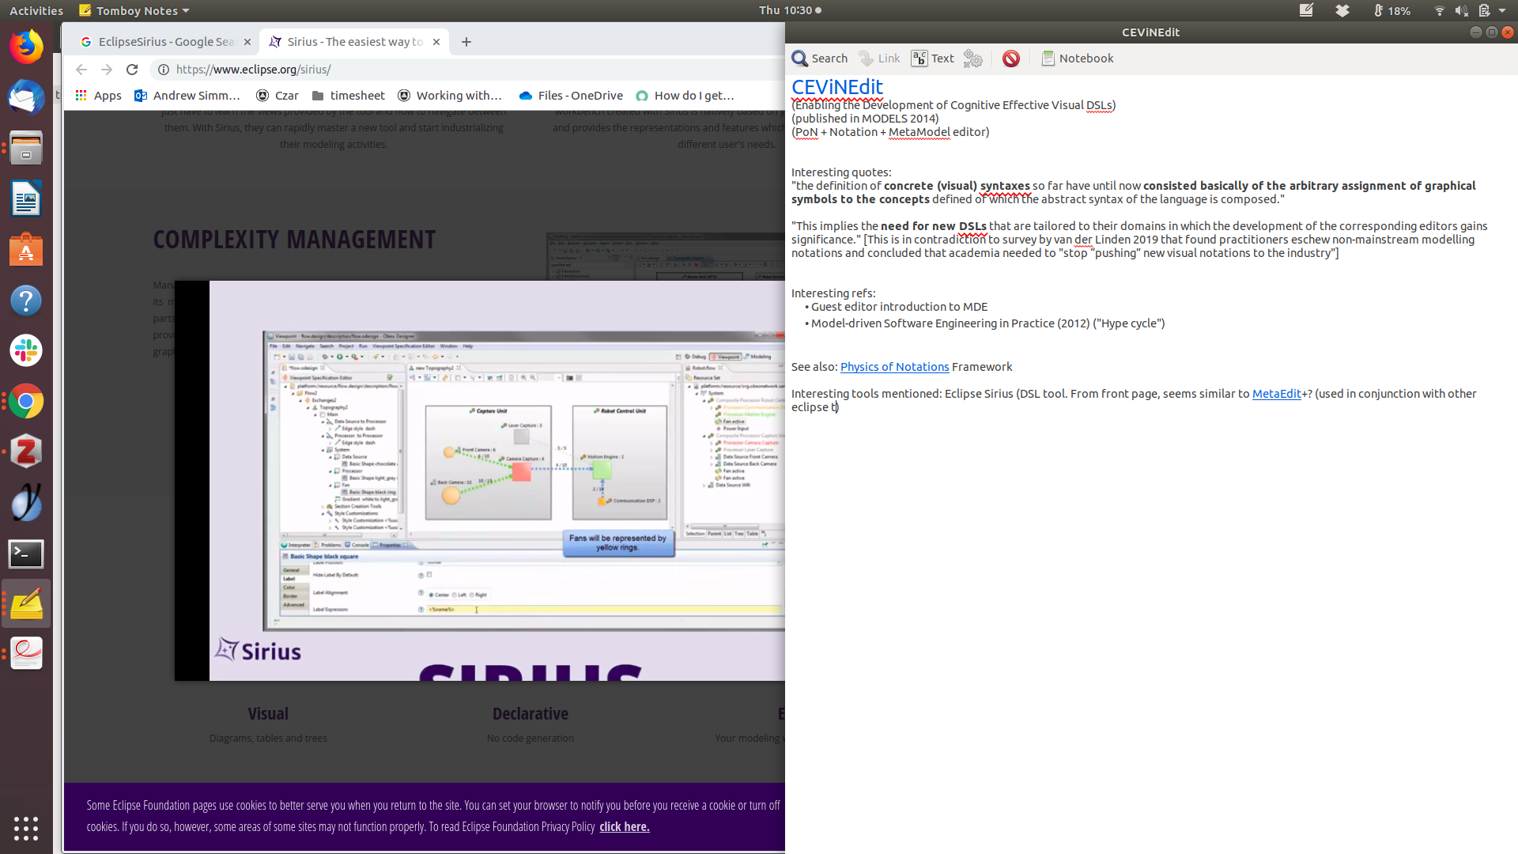This screenshot has height=854, width=1518.
Task: Launch Zotero from the dock
Action: pos(26,452)
